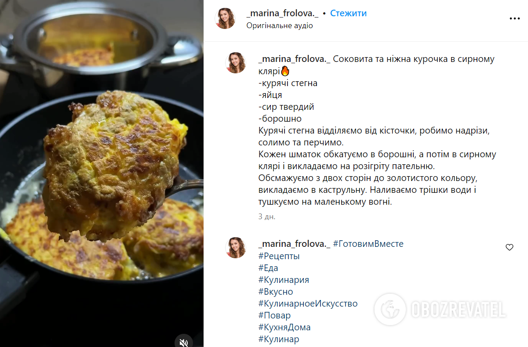Open the #Повар hashtag
Image resolution: width=528 pixels, height=347 pixels.
274,315
